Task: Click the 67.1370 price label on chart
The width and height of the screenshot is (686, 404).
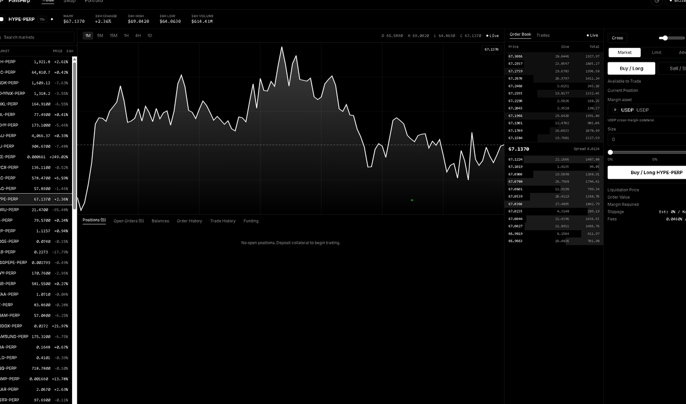Action: click(x=491, y=50)
